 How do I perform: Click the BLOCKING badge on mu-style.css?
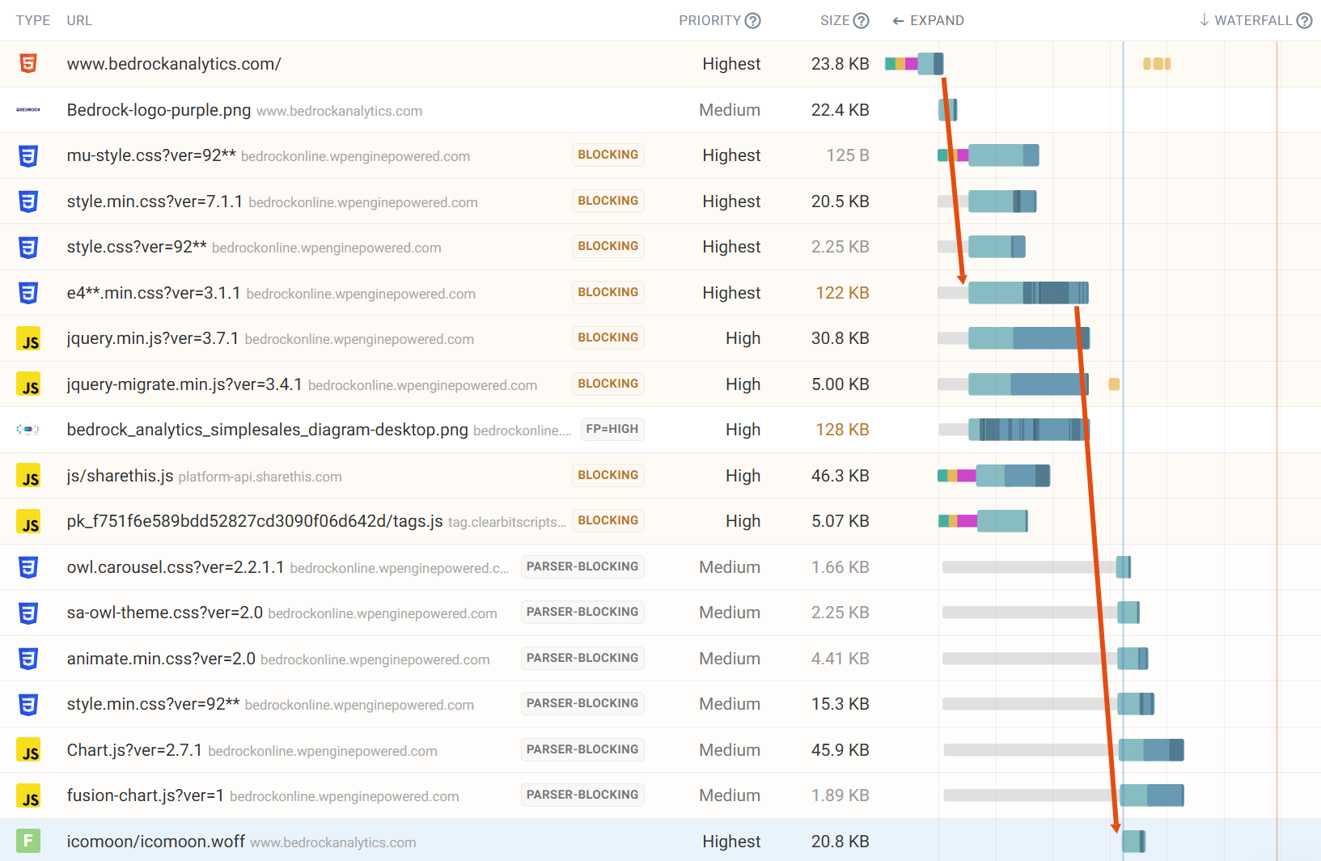click(x=608, y=155)
